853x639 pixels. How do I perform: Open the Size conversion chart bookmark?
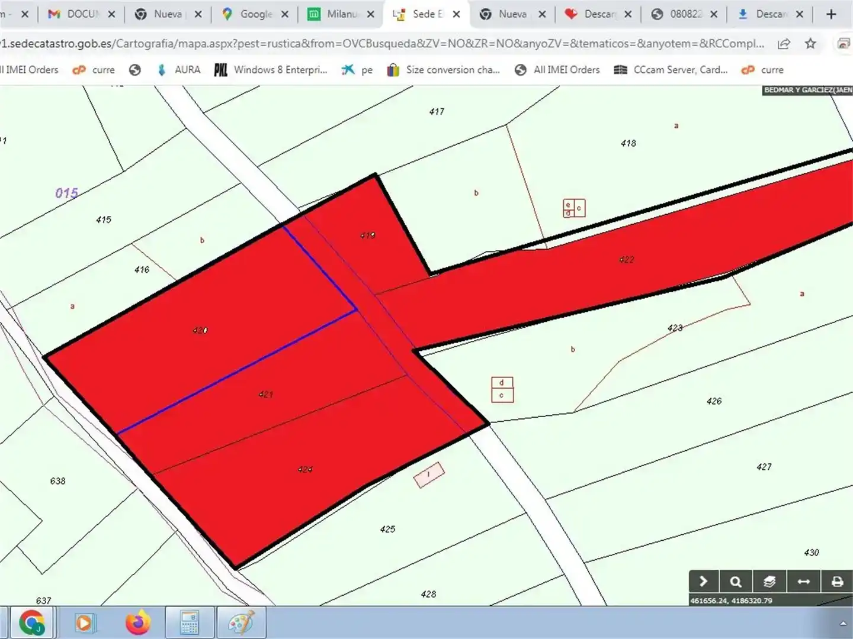(444, 70)
